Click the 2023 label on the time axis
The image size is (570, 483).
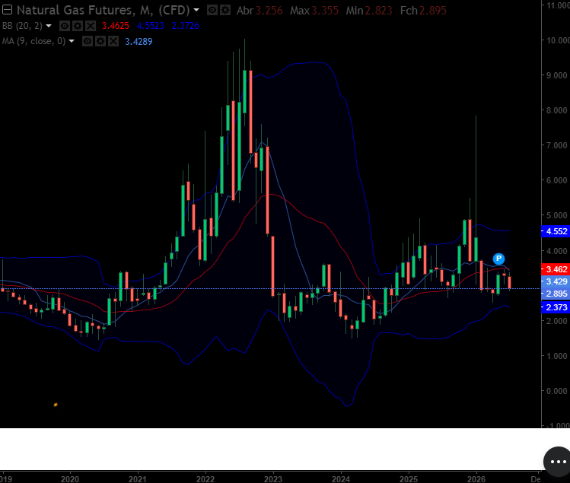273,479
